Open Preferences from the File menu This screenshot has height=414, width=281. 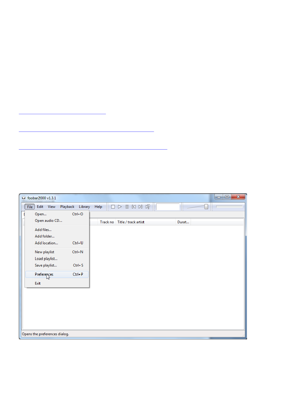pyautogui.click(x=57, y=275)
